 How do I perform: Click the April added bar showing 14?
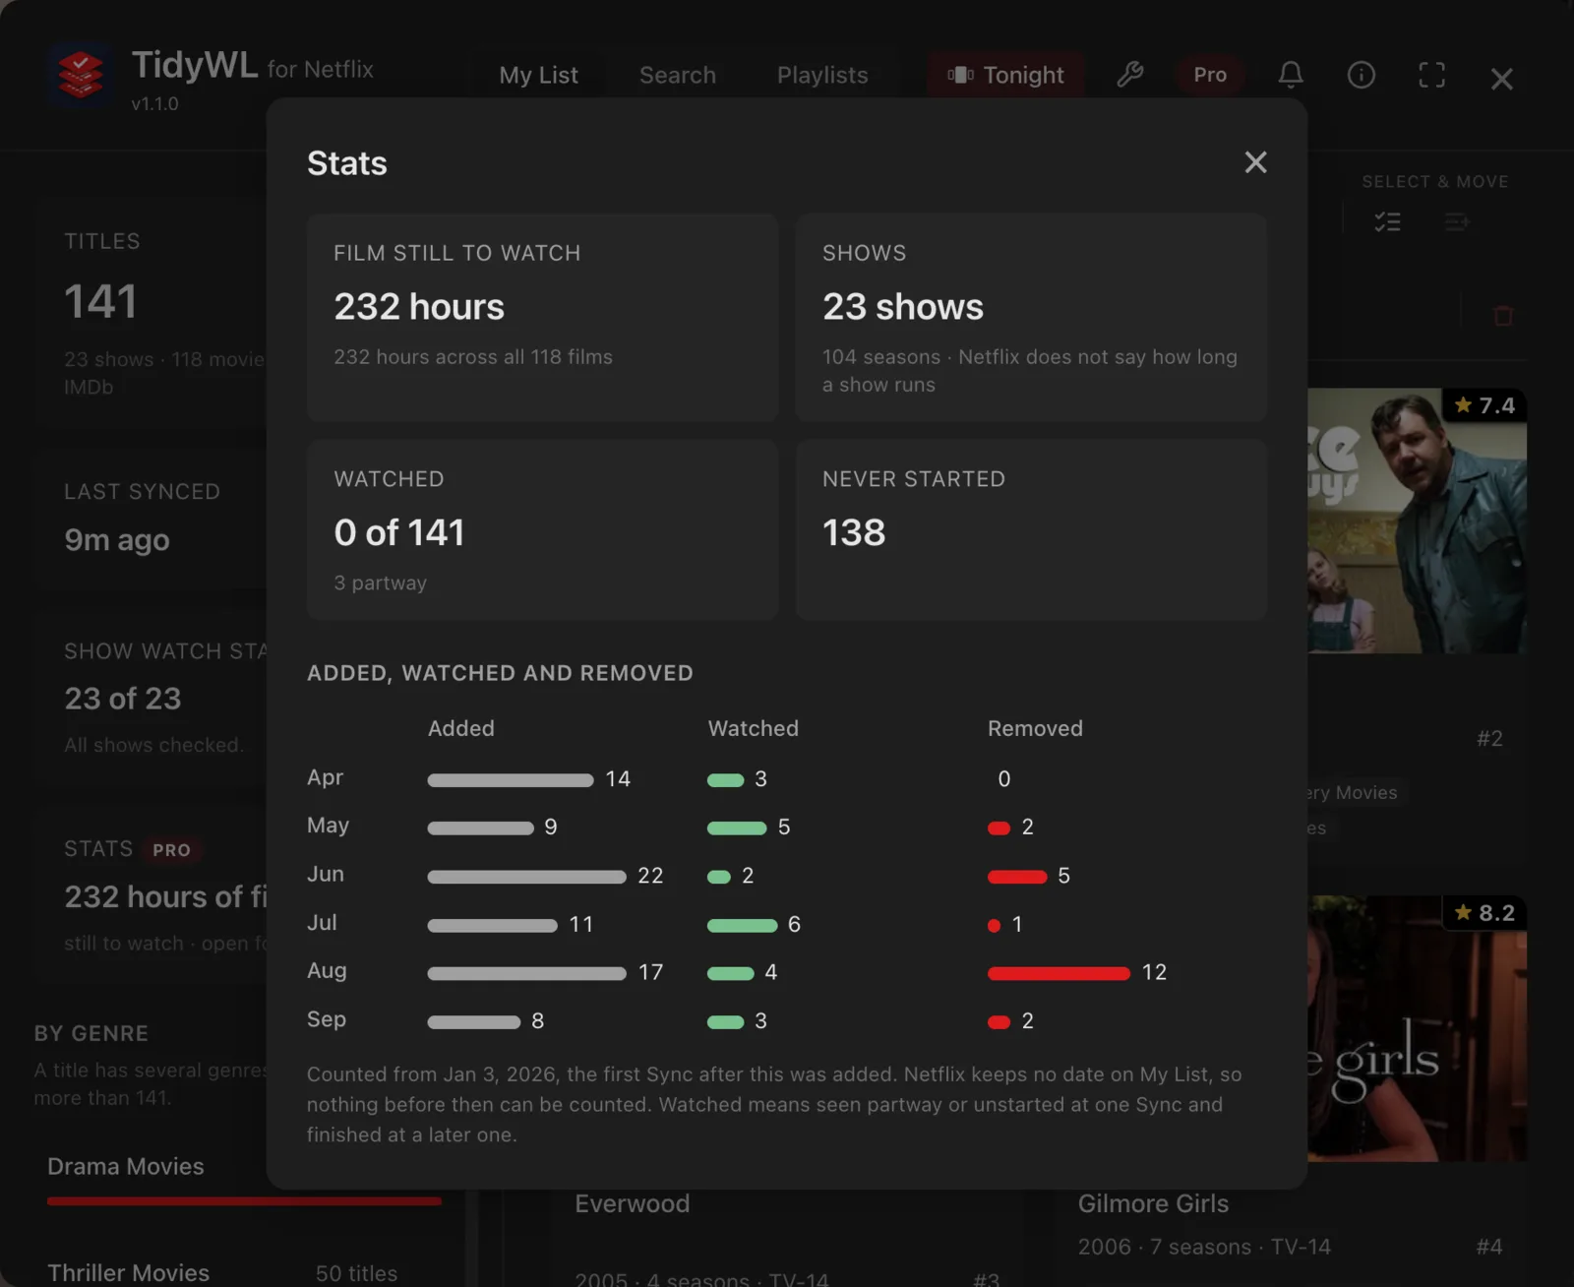point(511,780)
